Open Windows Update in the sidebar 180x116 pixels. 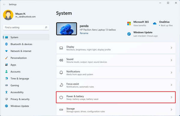pyautogui.click(x=26, y=106)
